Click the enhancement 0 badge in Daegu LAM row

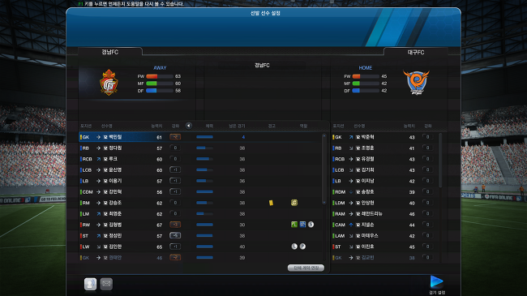(427, 235)
